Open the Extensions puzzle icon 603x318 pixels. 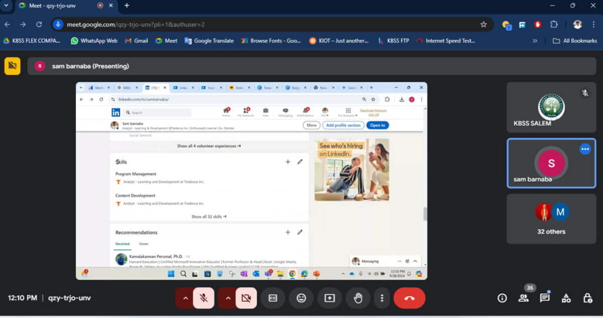554,24
